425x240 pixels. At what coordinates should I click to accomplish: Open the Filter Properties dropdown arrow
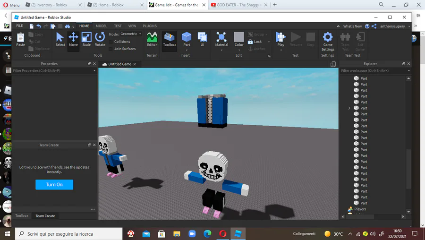pyautogui.click(x=94, y=71)
